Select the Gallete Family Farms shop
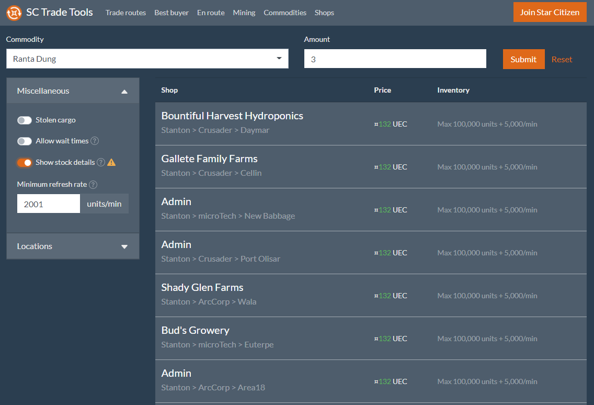594x405 pixels. (x=210, y=159)
